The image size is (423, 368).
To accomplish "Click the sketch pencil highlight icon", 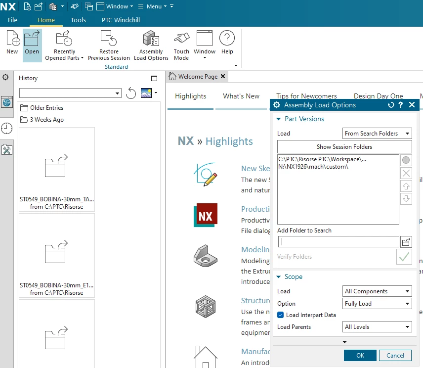I will 206,175.
